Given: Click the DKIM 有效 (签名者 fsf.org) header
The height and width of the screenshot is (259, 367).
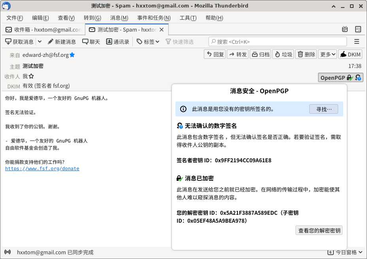Looking at the screenshot, I should point(46,86).
